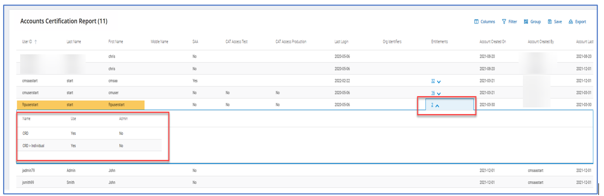This screenshot has width=604, height=196.
Task: Click the jadmin79 user ID cell
Action: click(x=28, y=170)
